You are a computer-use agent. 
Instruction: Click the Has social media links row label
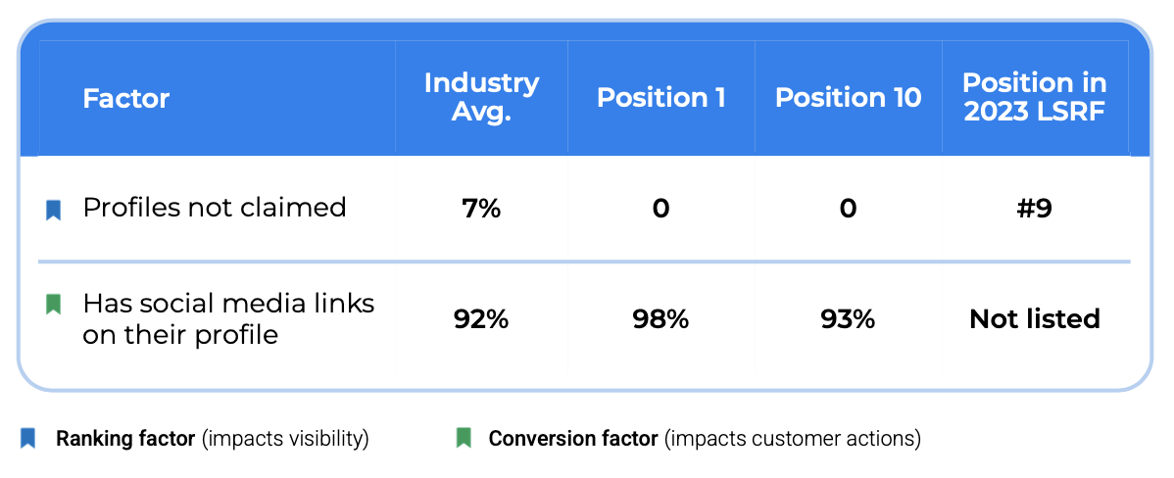(x=228, y=318)
